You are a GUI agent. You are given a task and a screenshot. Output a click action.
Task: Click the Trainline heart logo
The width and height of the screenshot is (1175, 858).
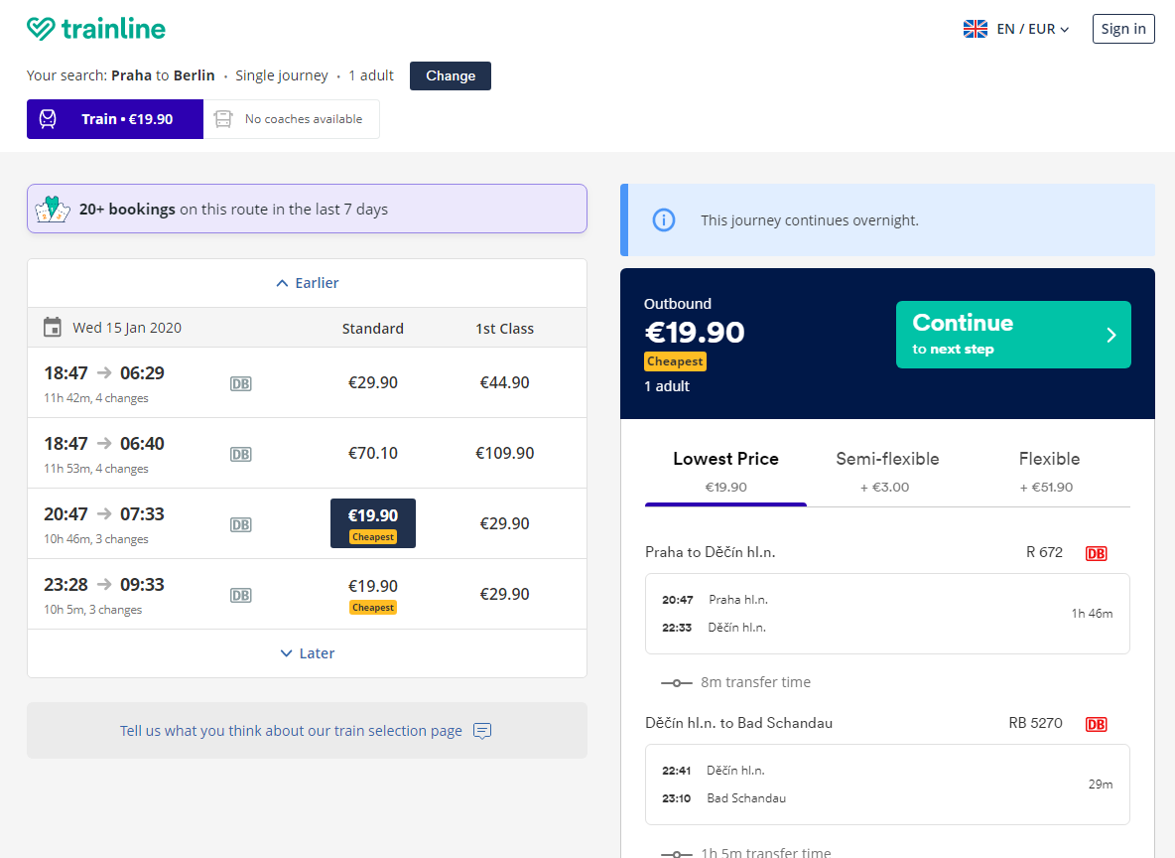41,29
